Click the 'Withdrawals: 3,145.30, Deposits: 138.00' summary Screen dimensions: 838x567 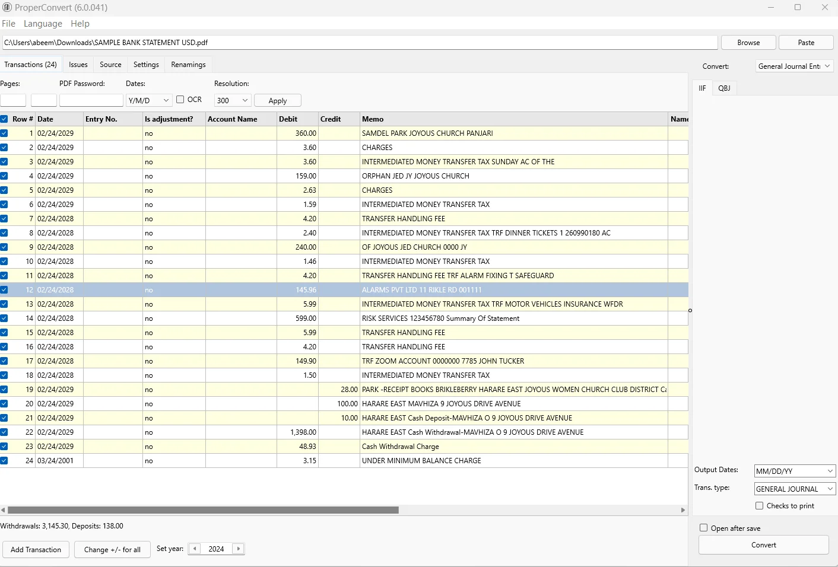coord(62,526)
